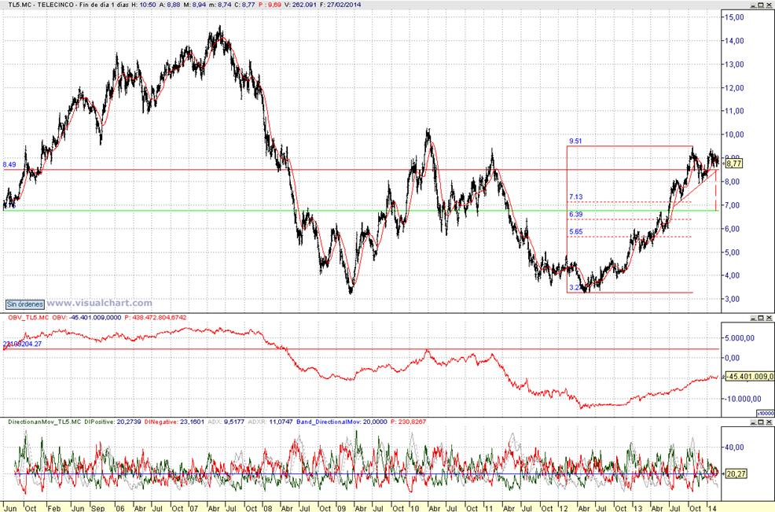The width and height of the screenshot is (775, 512).
Task: Maximize the OBV indicator panel
Action: (x=761, y=318)
